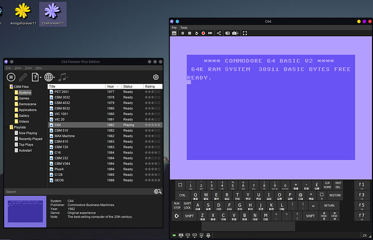Stop emulation in C64 window toolbar
The height and width of the screenshot is (240, 373).
point(190,34)
